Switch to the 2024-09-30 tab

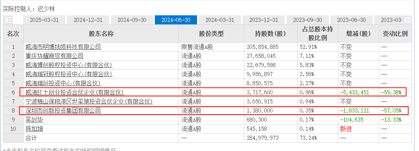132,20
